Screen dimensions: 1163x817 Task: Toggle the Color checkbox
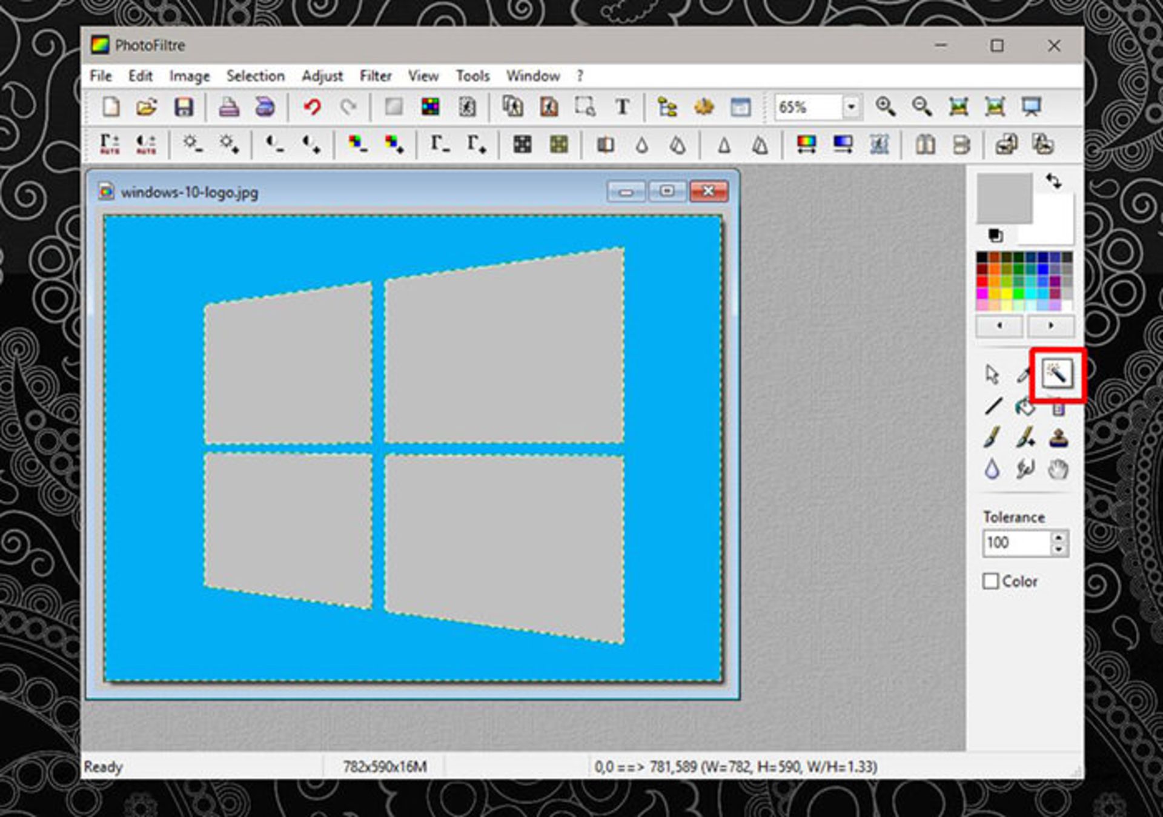(x=990, y=581)
